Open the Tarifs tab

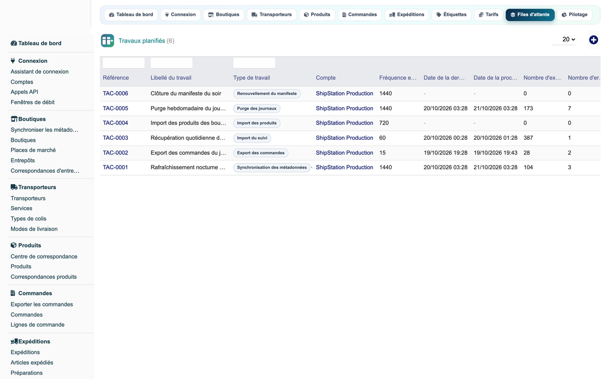pos(488,15)
